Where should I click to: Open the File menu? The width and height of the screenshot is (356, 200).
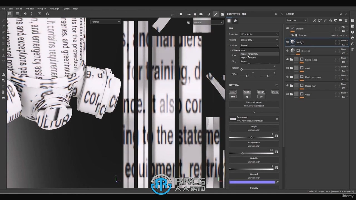coord(3,9)
